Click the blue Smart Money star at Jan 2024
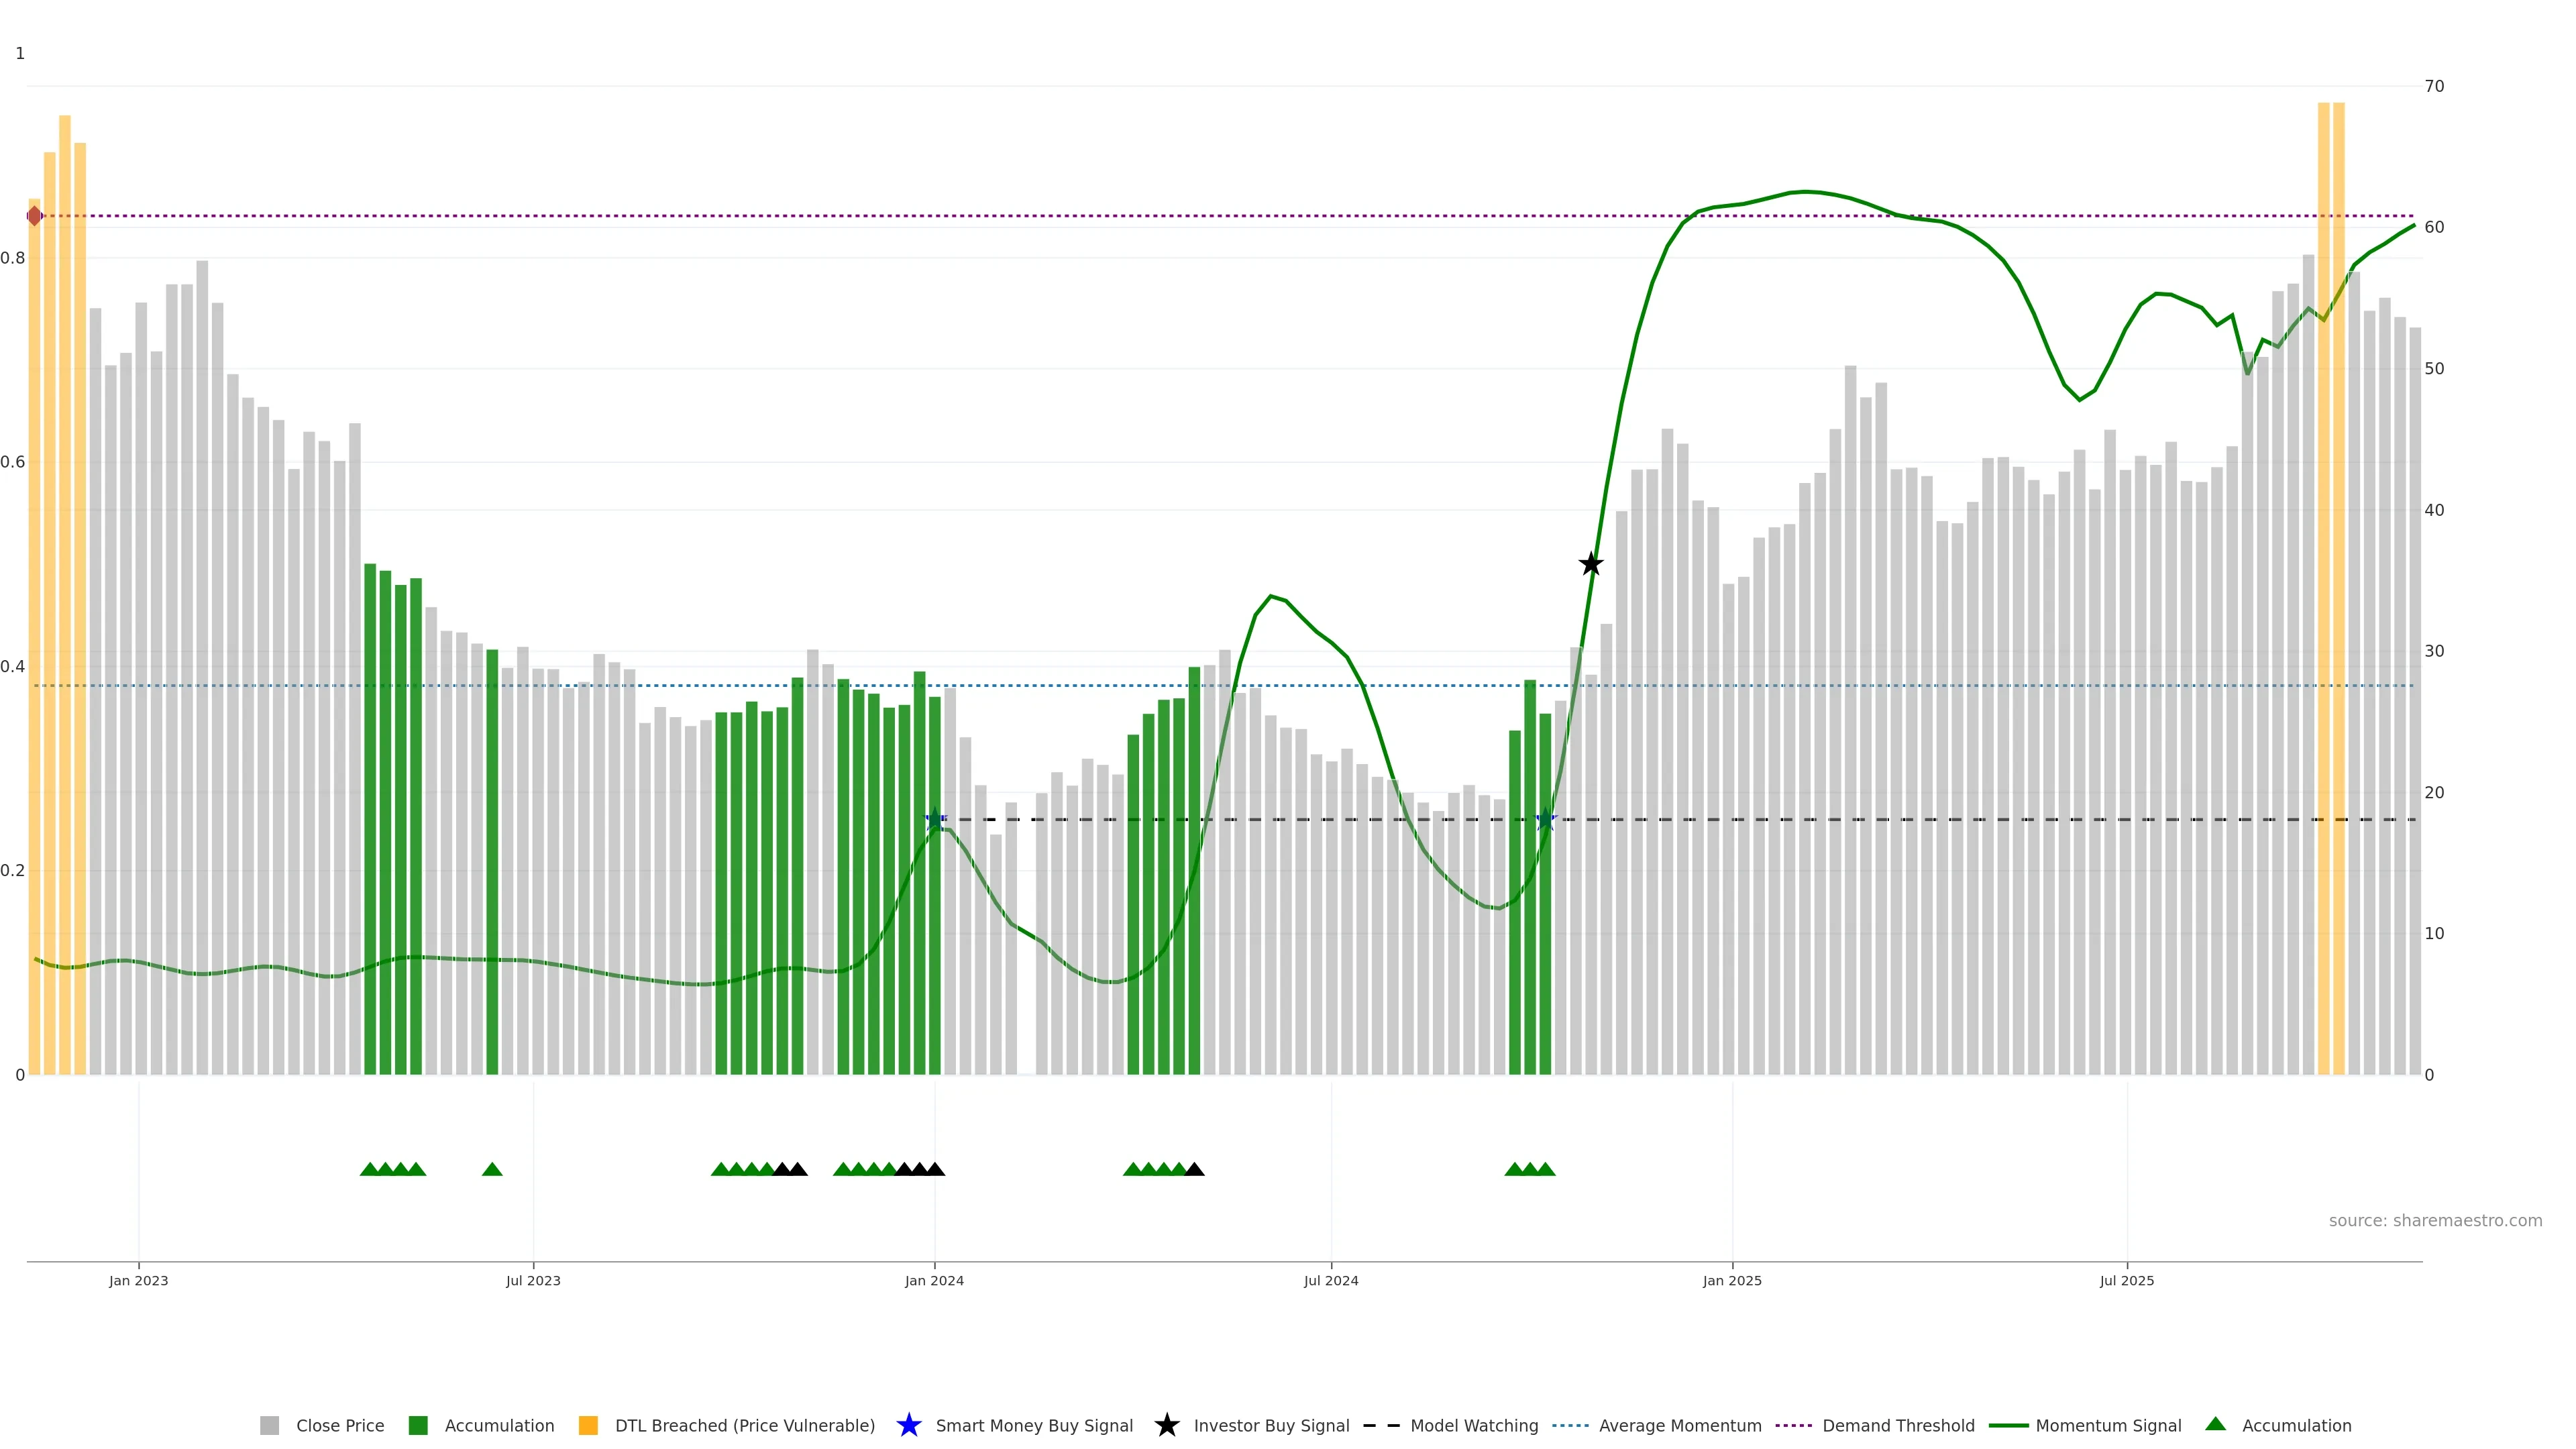2576x1449 pixels. point(934,819)
